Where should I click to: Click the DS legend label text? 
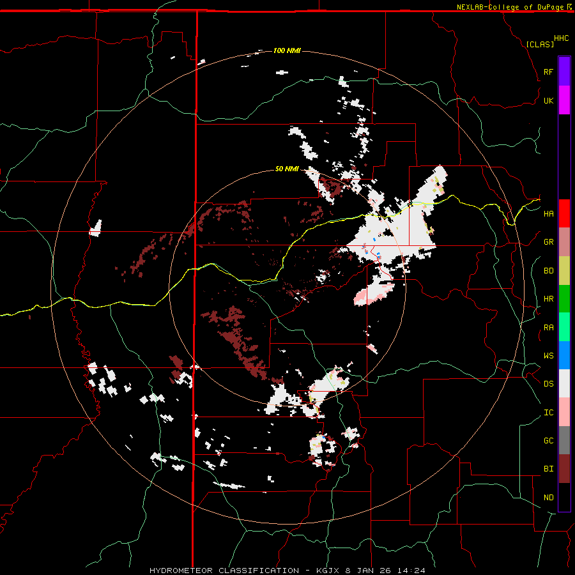[x=548, y=383]
